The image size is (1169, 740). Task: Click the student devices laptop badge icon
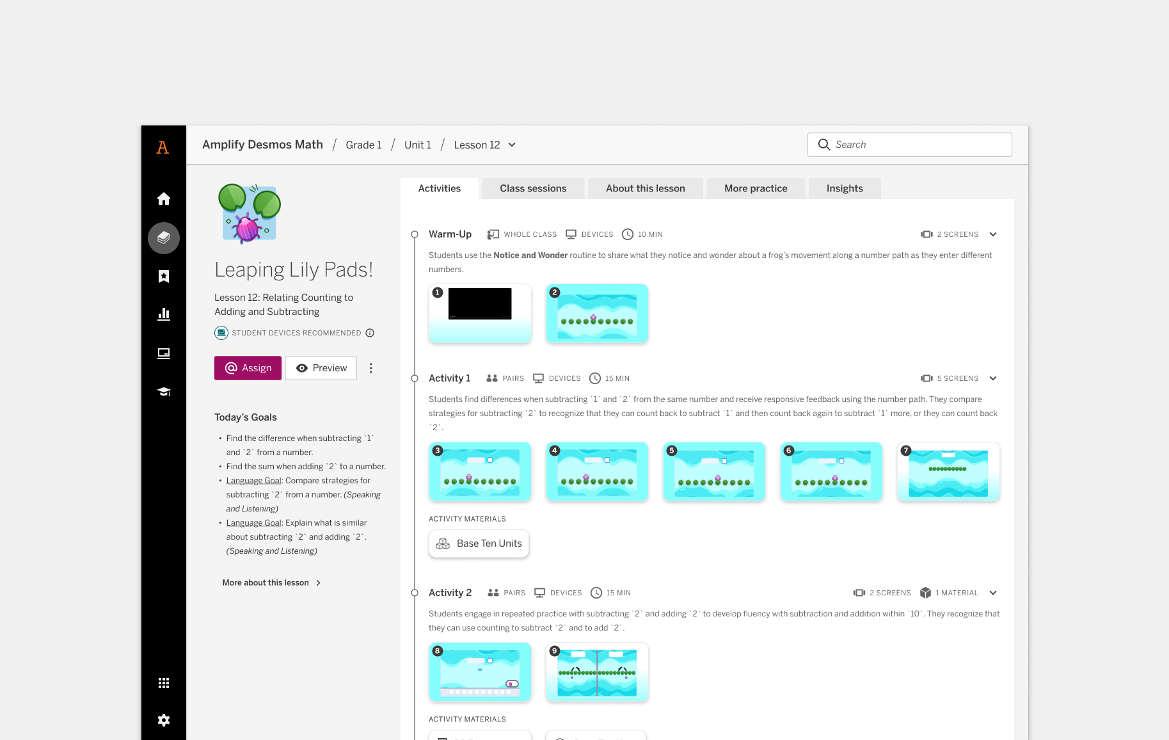click(x=221, y=333)
